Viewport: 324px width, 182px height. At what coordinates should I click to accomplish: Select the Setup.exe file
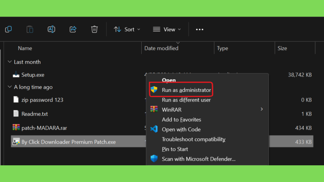click(x=33, y=75)
